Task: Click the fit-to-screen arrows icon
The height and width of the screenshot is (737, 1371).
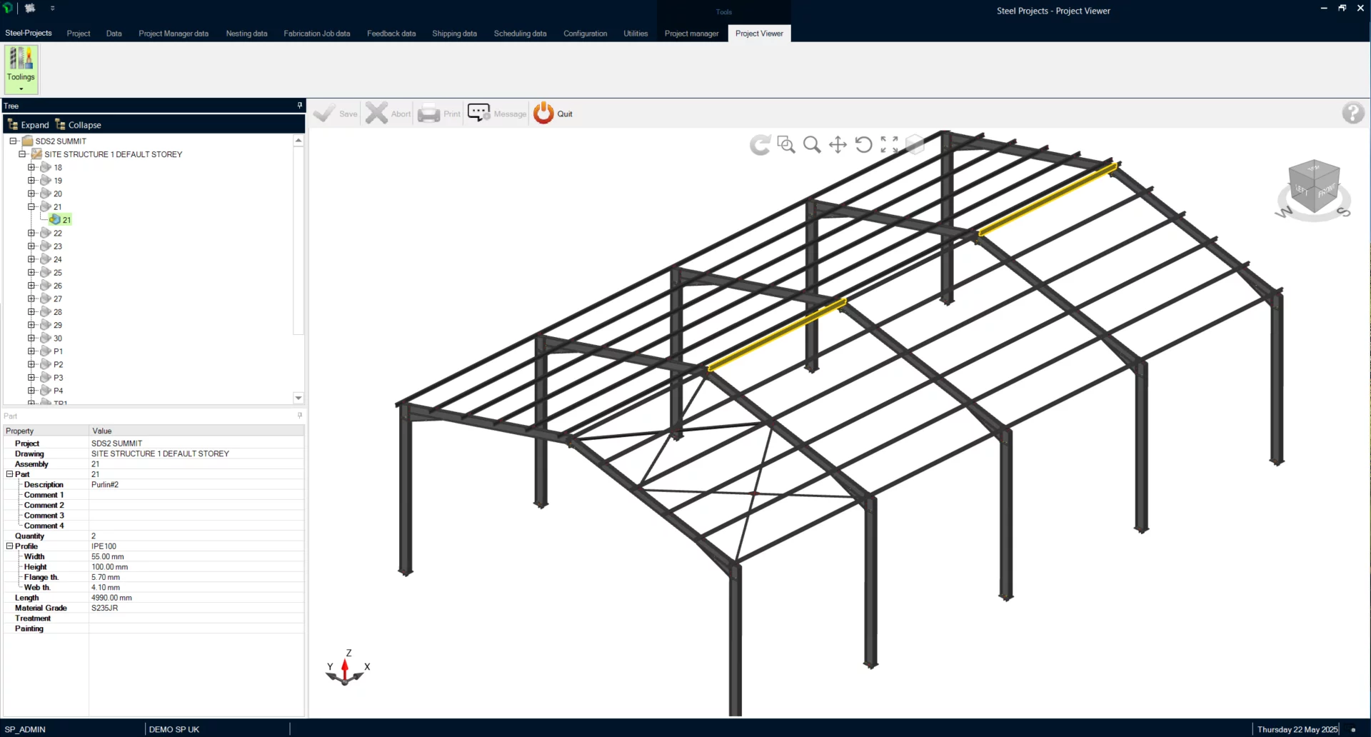Action: pos(889,145)
